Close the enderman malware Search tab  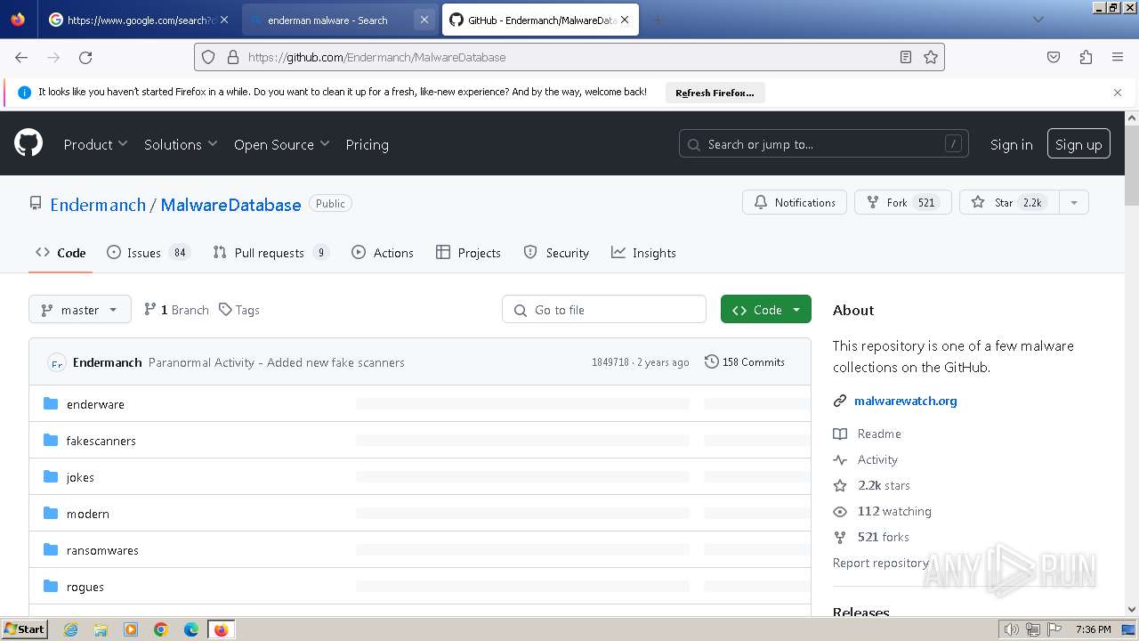pyautogui.click(x=424, y=20)
